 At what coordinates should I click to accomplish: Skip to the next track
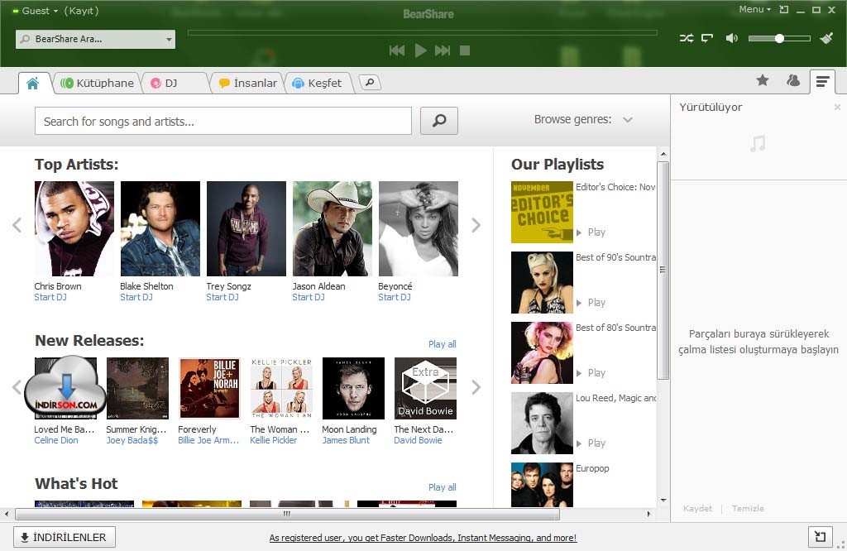443,50
